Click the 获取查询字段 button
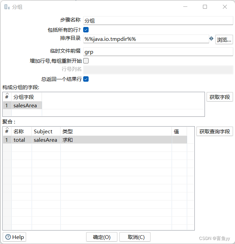 pyautogui.click(x=215, y=132)
